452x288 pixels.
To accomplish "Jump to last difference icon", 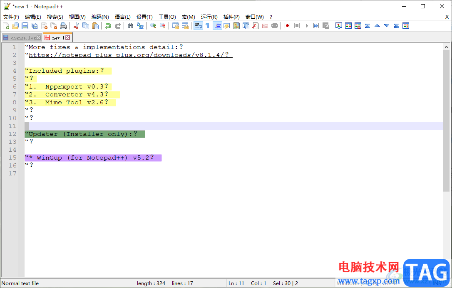I will [x=396, y=26].
